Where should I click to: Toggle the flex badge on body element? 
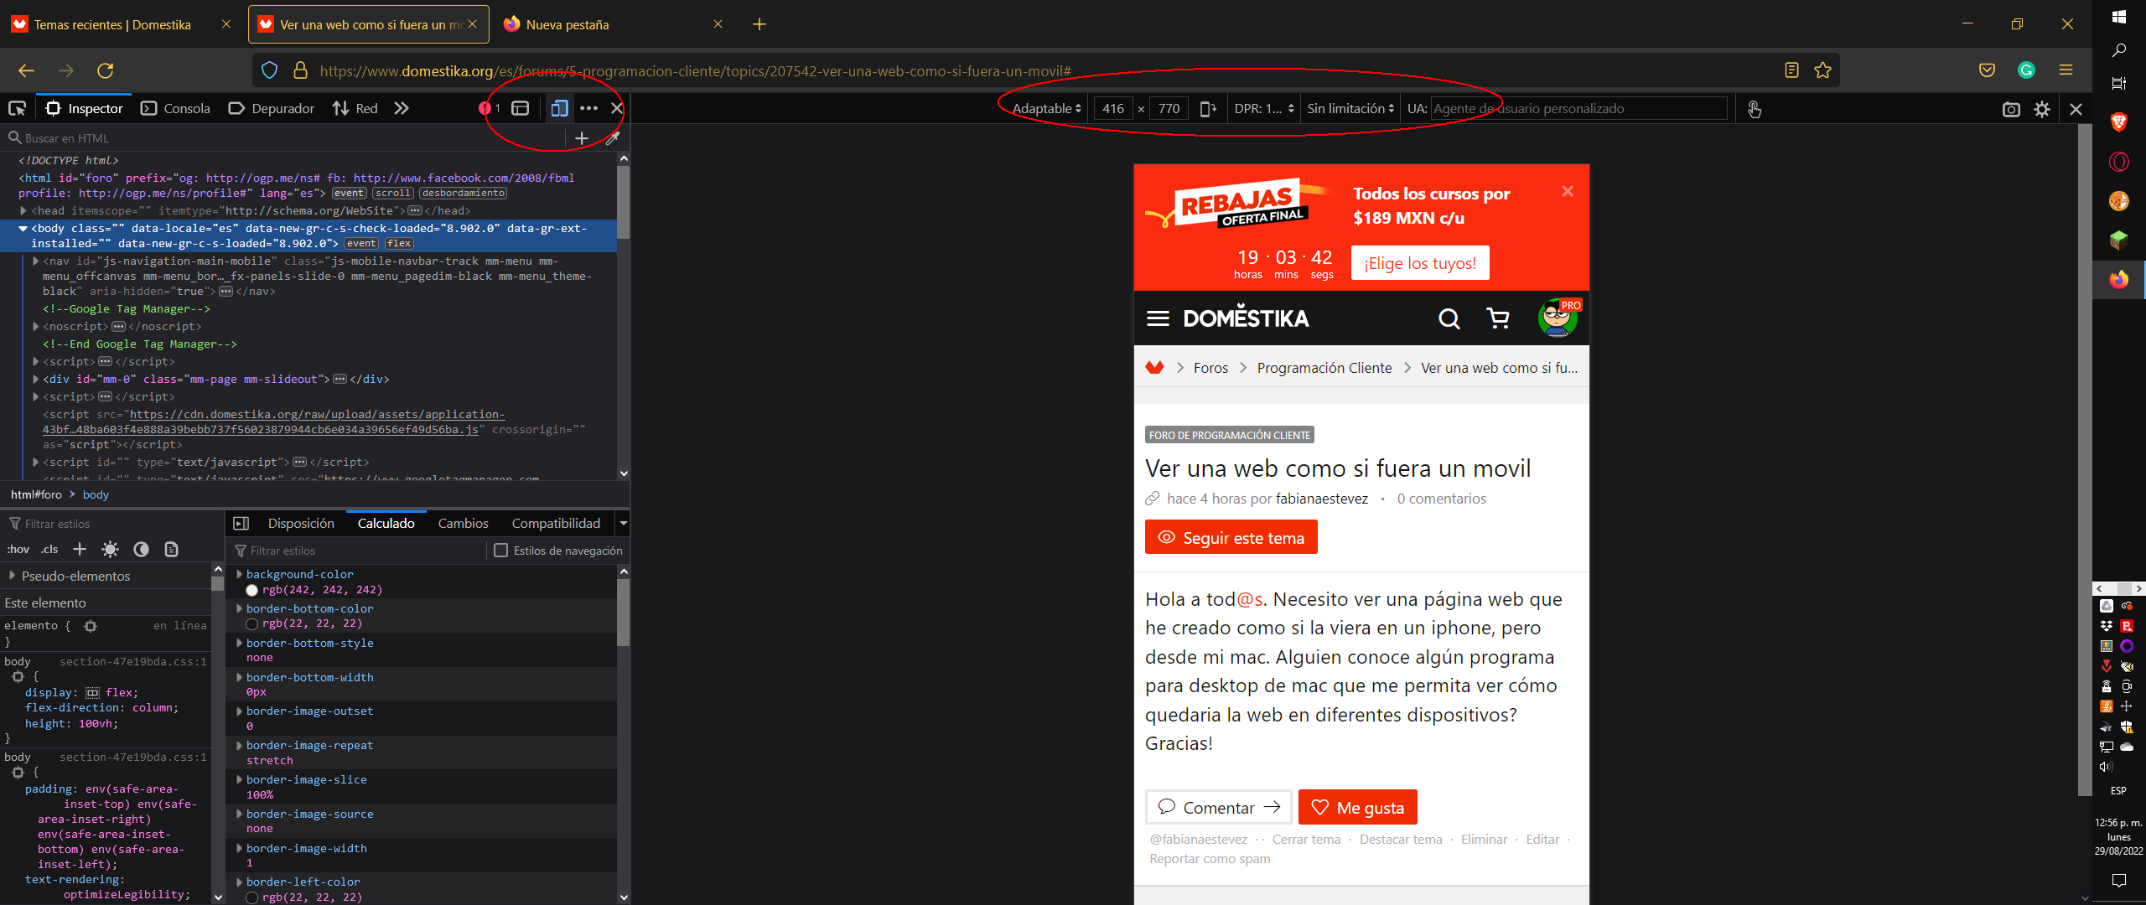(x=399, y=244)
